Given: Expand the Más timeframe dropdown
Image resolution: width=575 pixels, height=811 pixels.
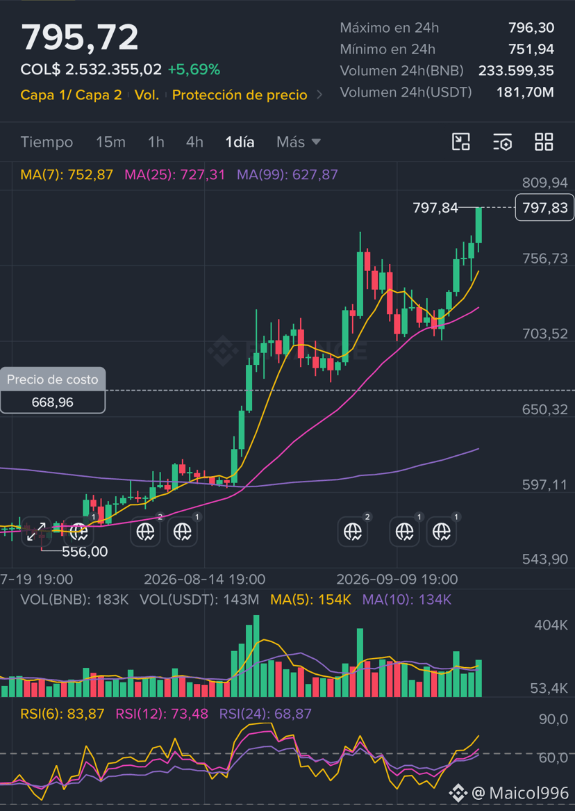Looking at the screenshot, I should (299, 142).
